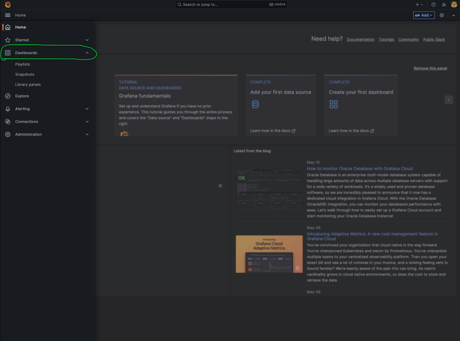Select Home label in sidebar menu
Image resolution: width=460 pixels, height=341 pixels.
[x=21, y=27]
